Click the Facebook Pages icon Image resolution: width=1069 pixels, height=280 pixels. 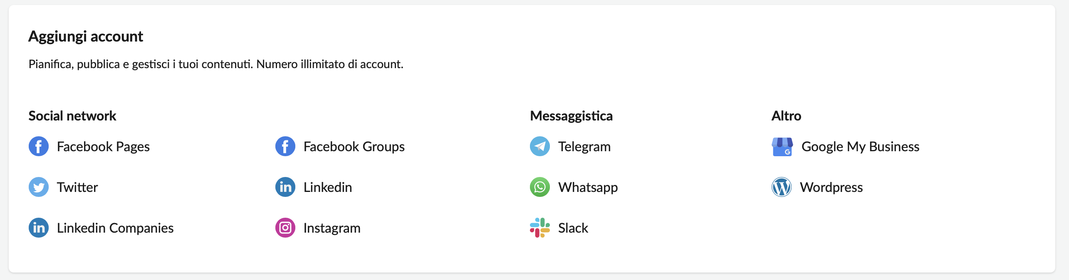[39, 146]
